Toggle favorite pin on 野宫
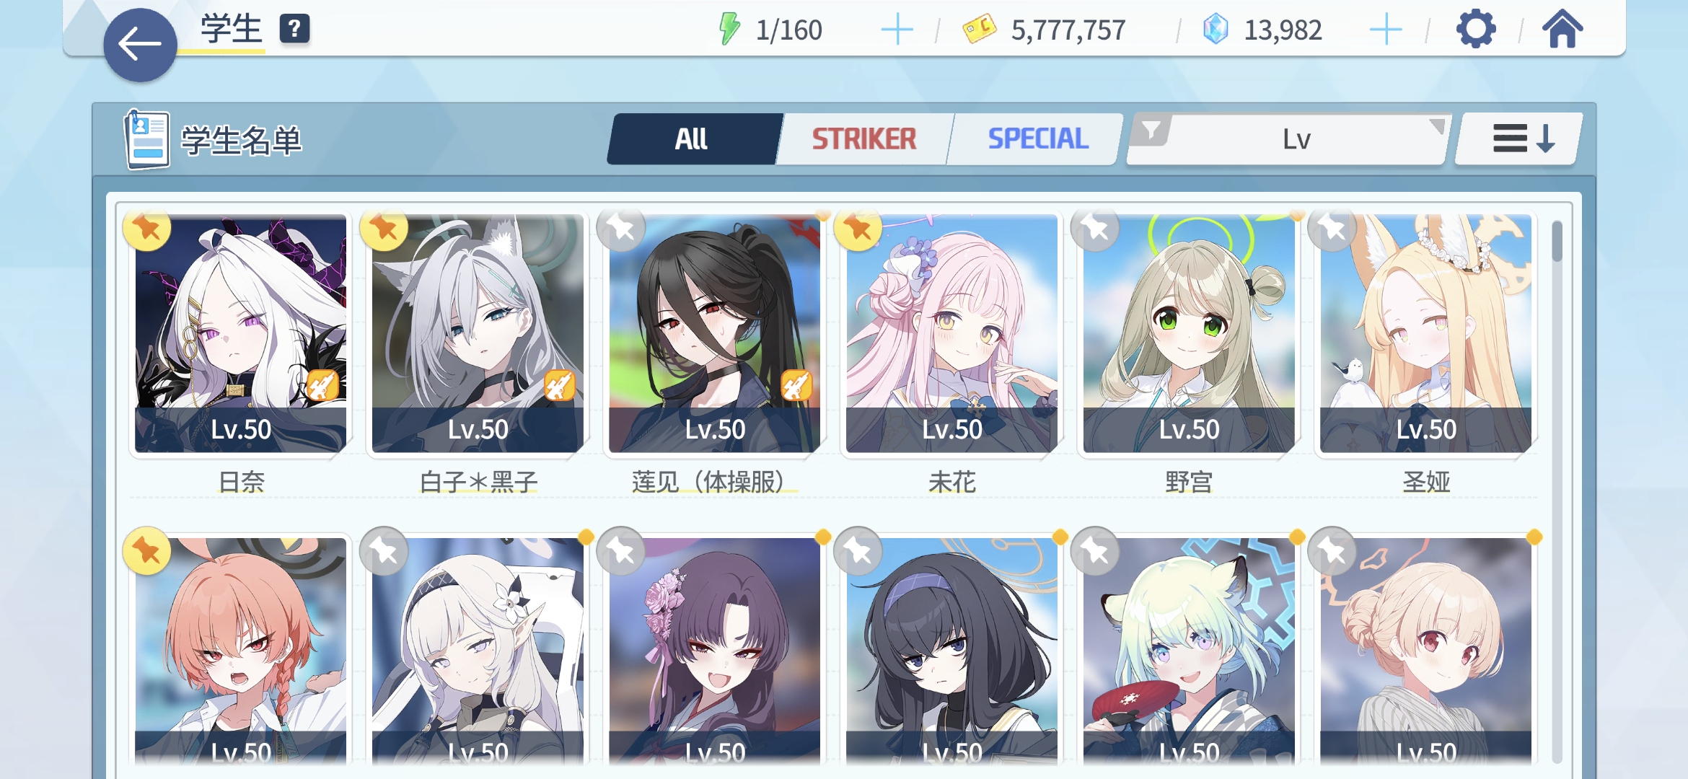 (x=1095, y=229)
